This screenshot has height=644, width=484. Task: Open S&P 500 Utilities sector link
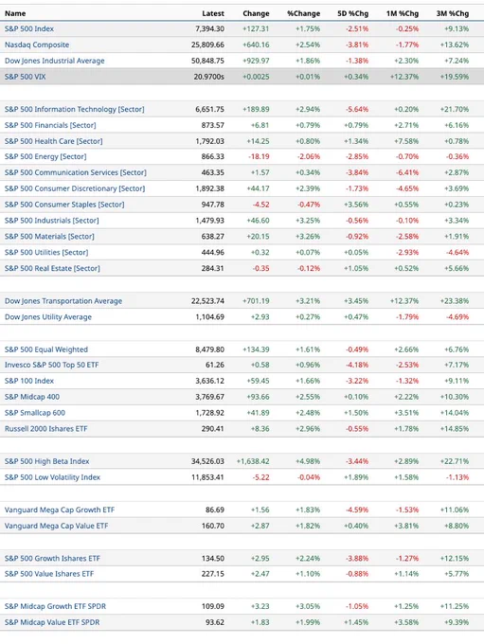click(46, 253)
